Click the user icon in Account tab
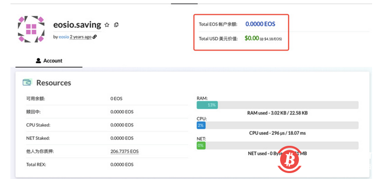 pos(38,60)
